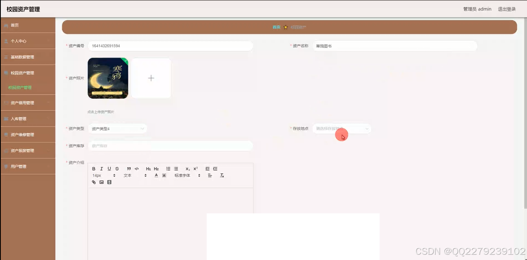Open the 标准字体 font family dropdown
Image resolution: width=527 pixels, height=260 pixels.
click(185, 175)
